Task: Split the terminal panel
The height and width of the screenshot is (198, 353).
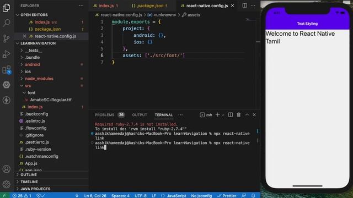Action: [x=231, y=115]
